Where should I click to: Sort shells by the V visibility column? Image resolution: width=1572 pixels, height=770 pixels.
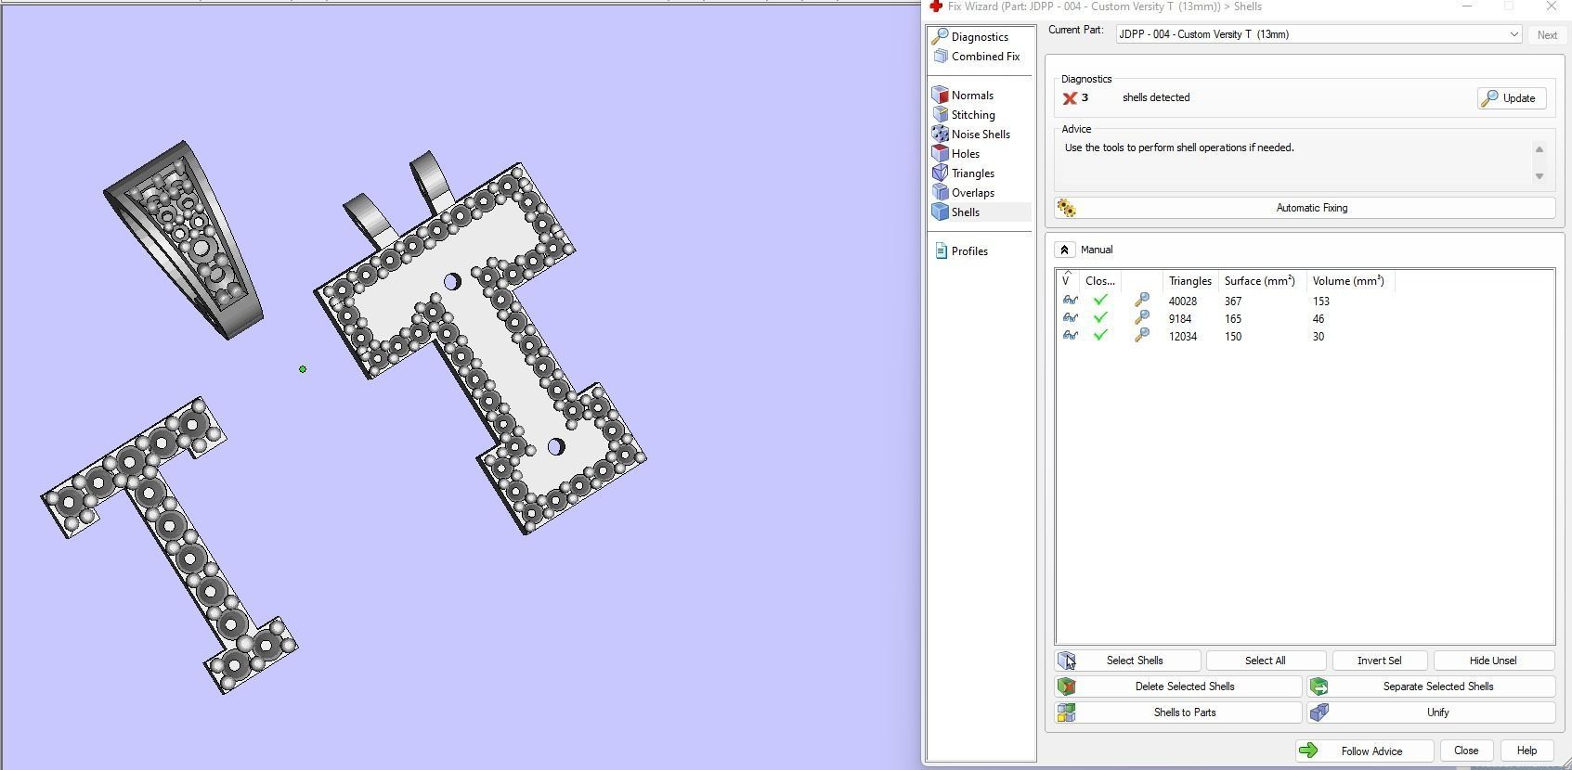coord(1067,281)
